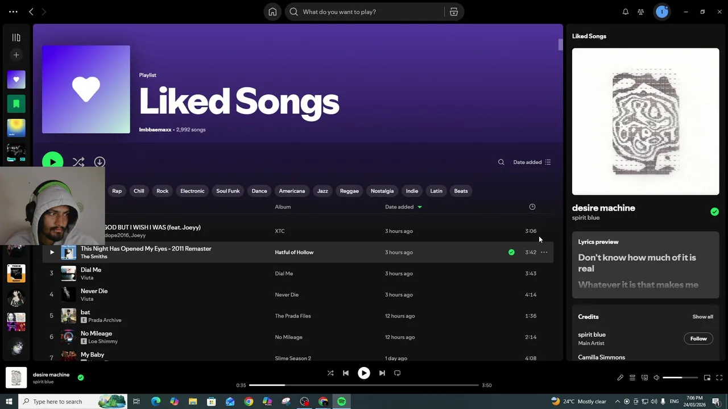Viewport: 728px width, 409px height.
Task: Open Your Library sidebar icon
Action: [x=16, y=37]
